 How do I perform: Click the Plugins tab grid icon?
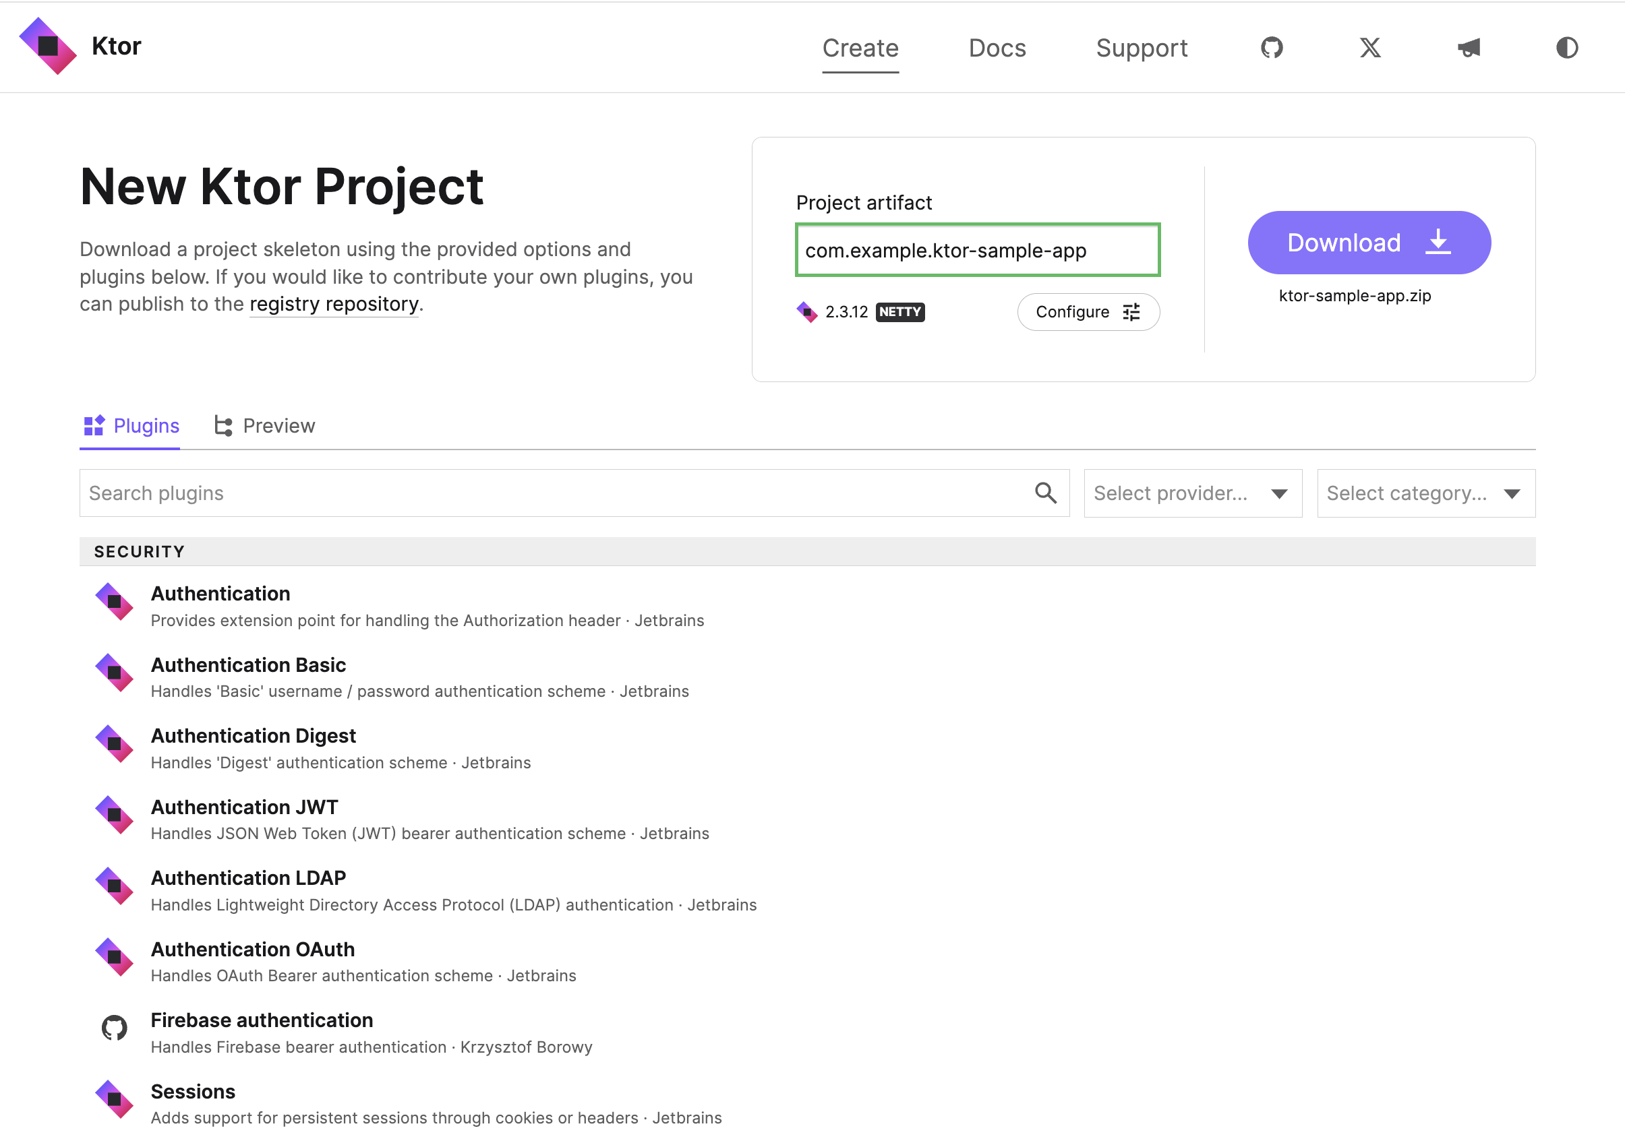pyautogui.click(x=94, y=425)
